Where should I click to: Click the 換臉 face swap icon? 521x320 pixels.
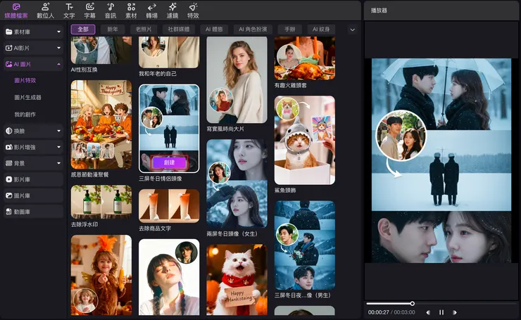point(9,131)
